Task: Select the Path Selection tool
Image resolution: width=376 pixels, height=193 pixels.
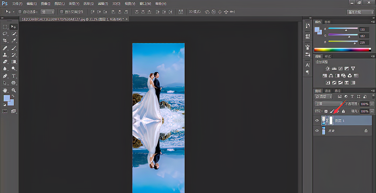Action: (5, 83)
